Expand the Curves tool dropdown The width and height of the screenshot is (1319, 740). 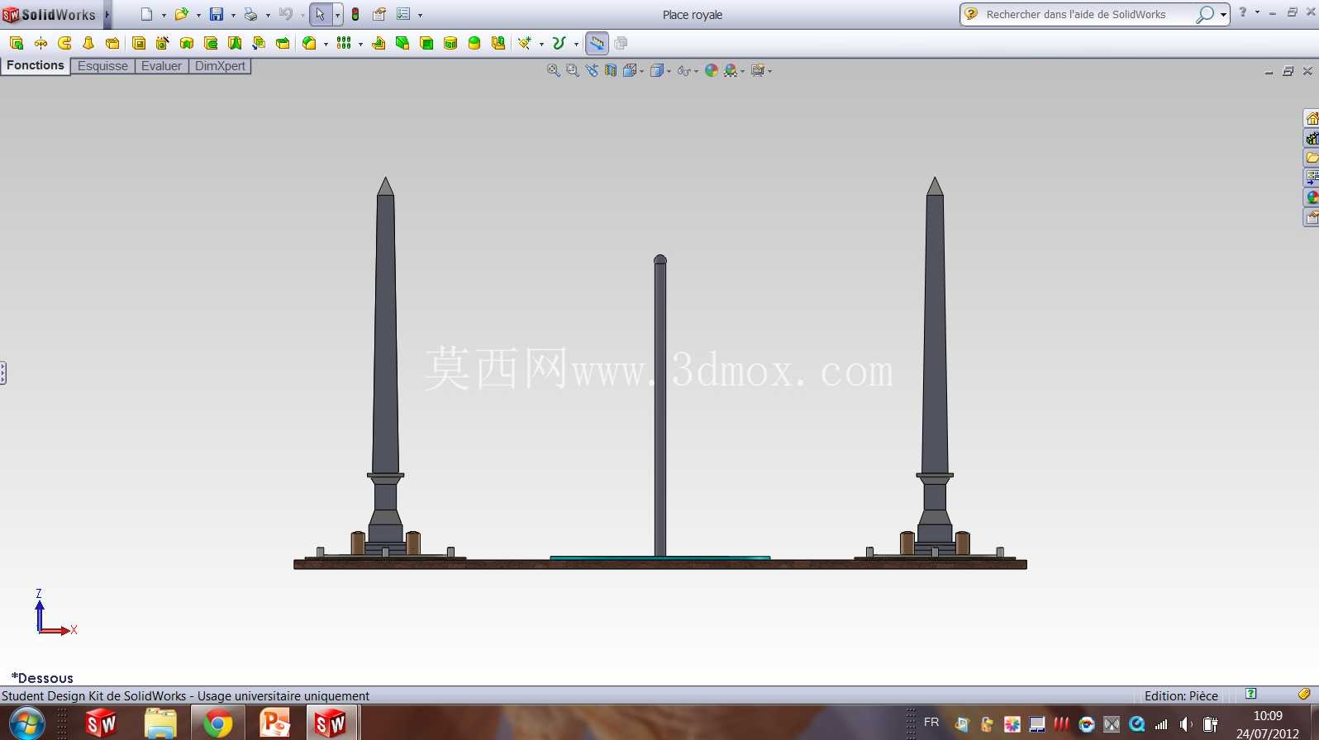pos(576,44)
